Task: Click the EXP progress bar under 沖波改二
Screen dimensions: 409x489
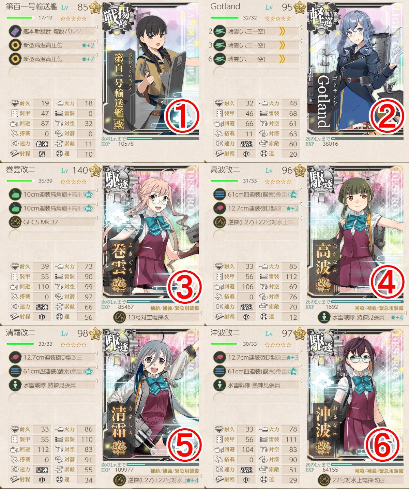Action: click(367, 465)
